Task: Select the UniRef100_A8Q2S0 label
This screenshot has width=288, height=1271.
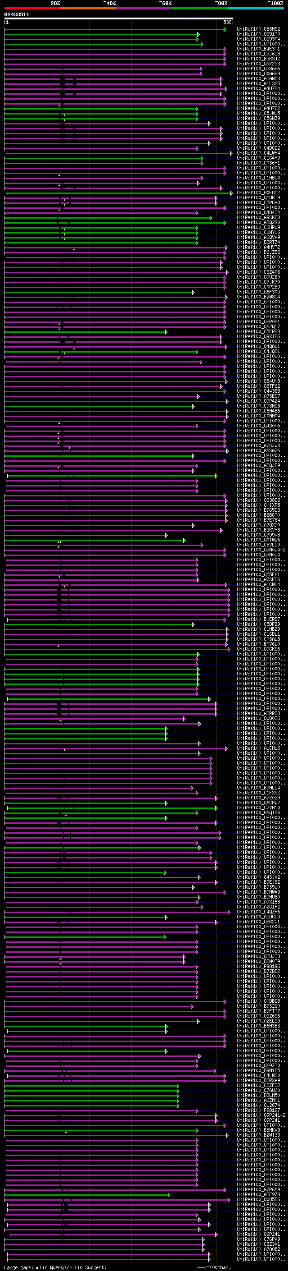Action: 258,223
